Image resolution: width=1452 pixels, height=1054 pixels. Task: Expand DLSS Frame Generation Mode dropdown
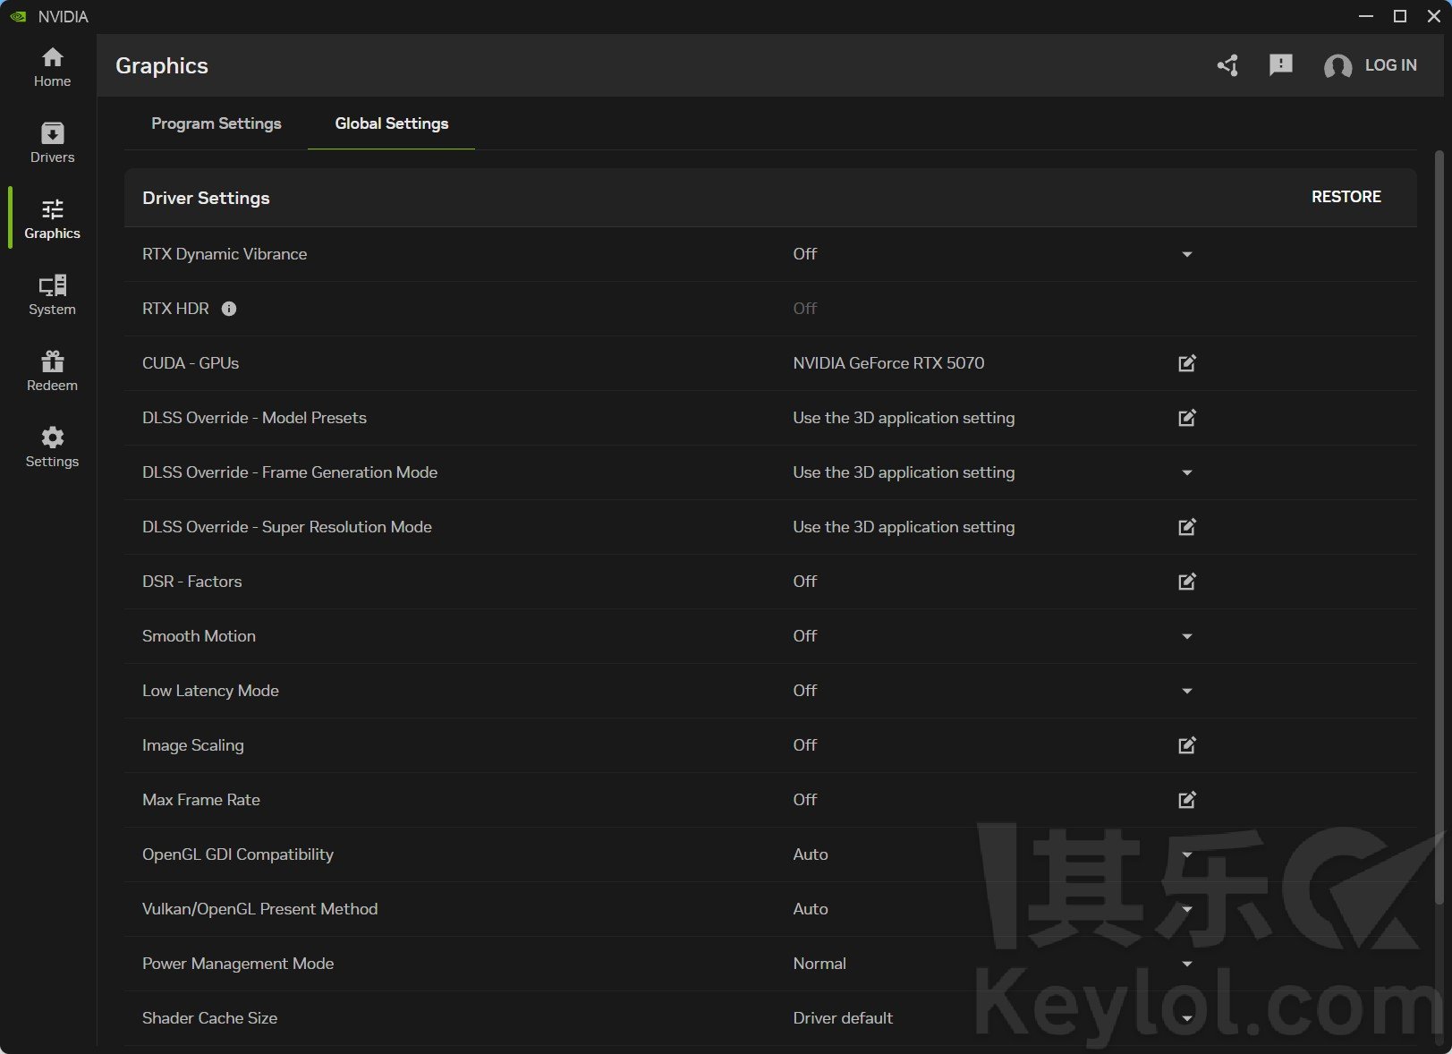pos(1187,472)
